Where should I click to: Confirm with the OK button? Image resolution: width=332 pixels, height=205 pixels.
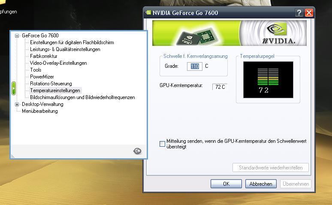(226, 184)
